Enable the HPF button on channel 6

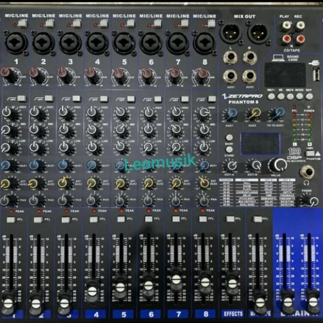click(x=158, y=99)
